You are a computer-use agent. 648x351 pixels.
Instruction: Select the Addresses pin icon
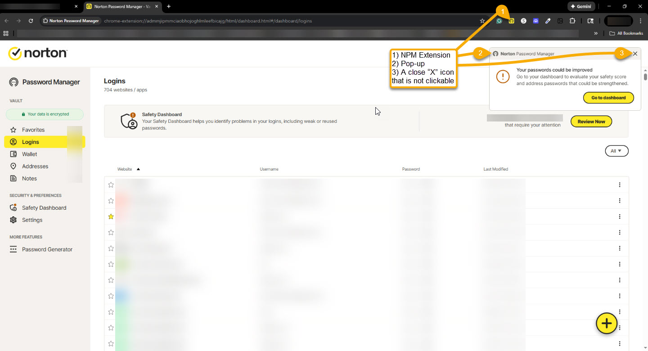point(14,166)
